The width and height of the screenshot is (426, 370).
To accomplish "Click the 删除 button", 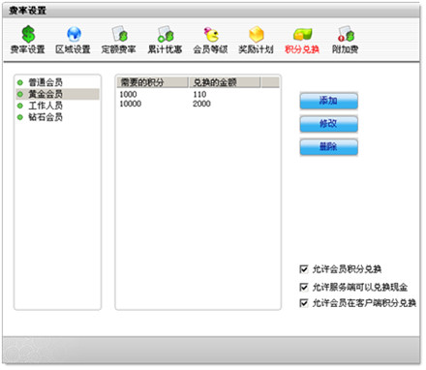I will 328,147.
